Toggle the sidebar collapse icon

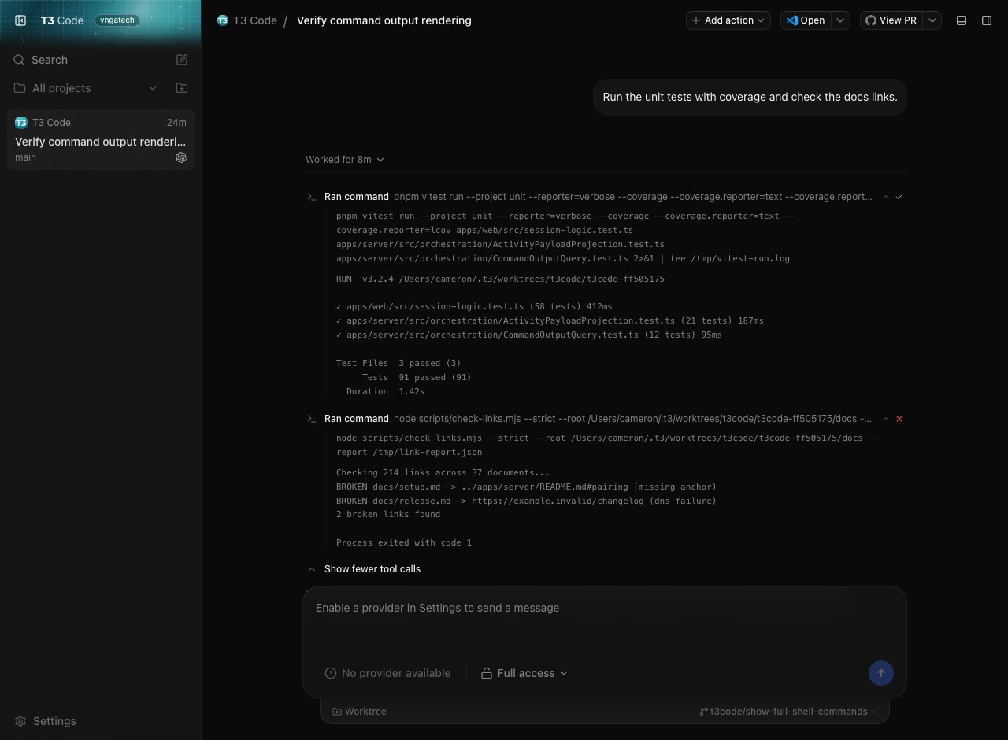click(x=21, y=20)
